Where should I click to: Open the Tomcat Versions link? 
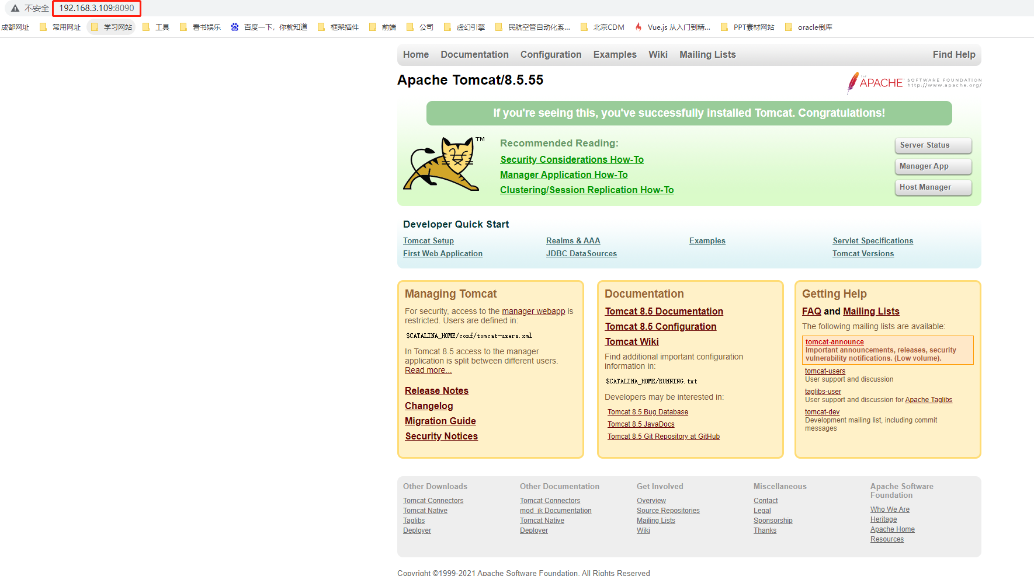(863, 253)
